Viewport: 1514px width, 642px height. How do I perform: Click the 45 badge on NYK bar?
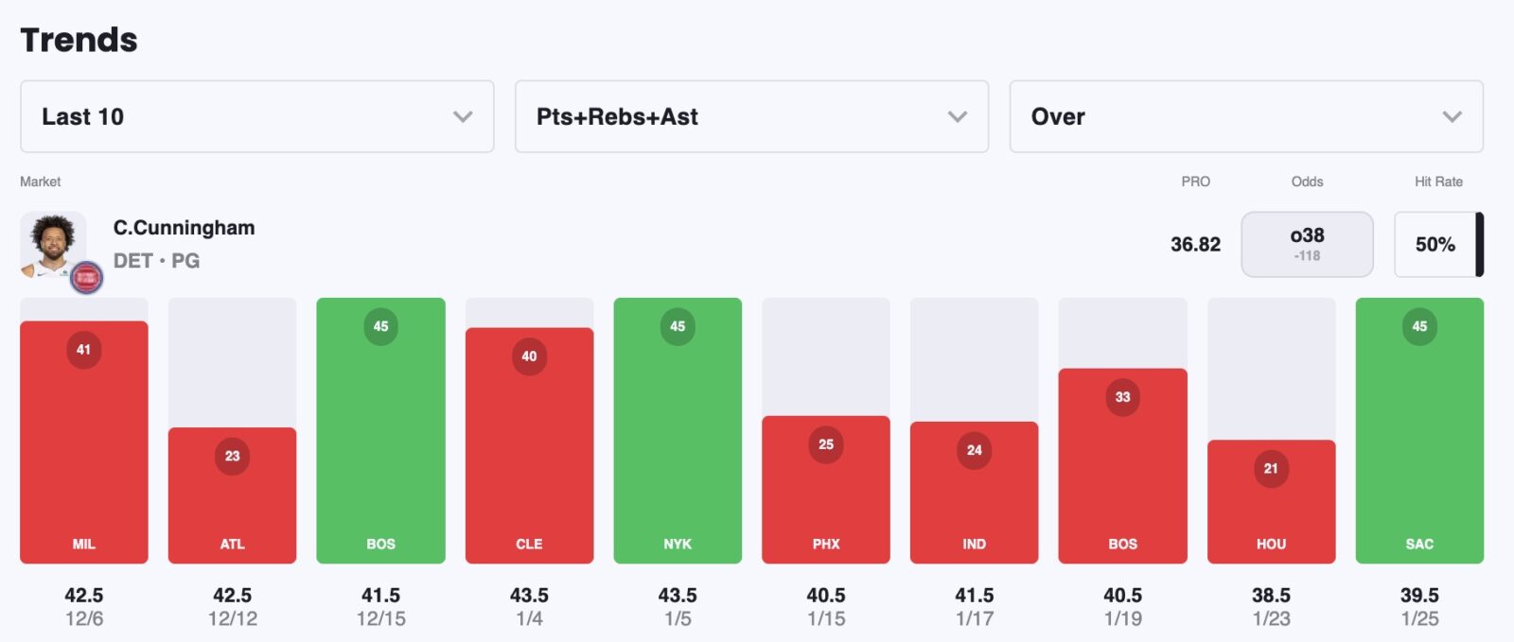[x=678, y=326]
